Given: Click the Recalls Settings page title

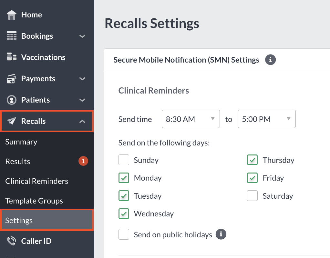Looking at the screenshot, I should coord(152,23).
